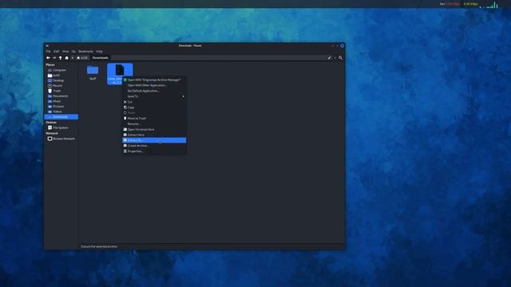Screen dimensions: 511x287
Task: Choose Open Terminal Here
Action: point(154,129)
